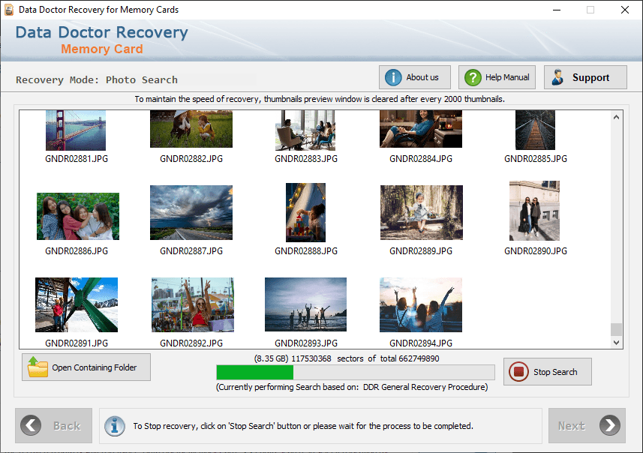The width and height of the screenshot is (643, 453).
Task: Click the Support person icon
Action: pos(557,77)
